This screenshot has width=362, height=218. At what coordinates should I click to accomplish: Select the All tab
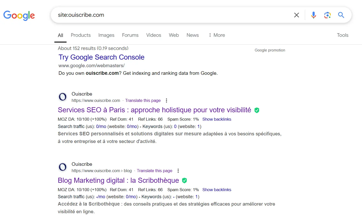tap(60, 35)
